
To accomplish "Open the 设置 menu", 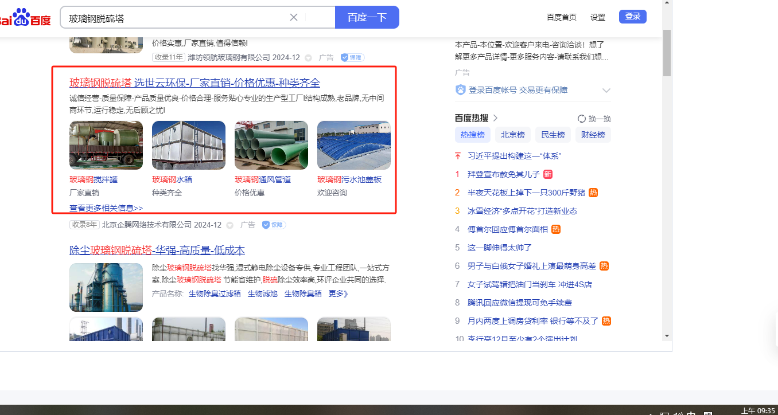I will 598,17.
